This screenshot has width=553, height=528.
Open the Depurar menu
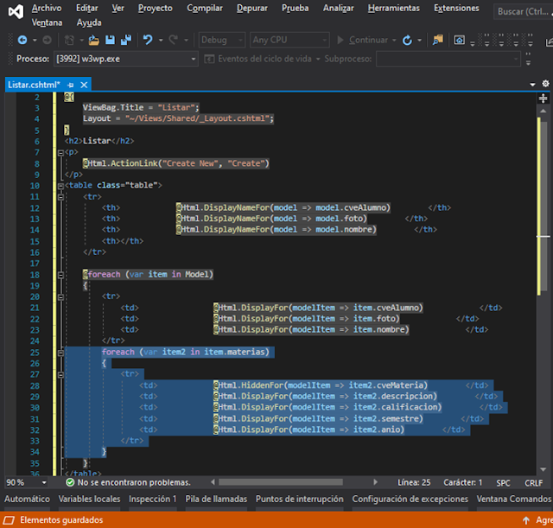(x=254, y=8)
